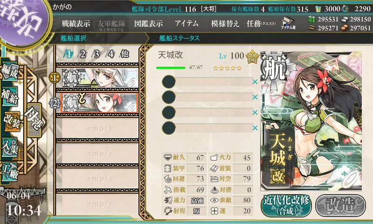Switch to fleet number 4
The height and width of the screenshot is (224, 373).
pos(111,54)
